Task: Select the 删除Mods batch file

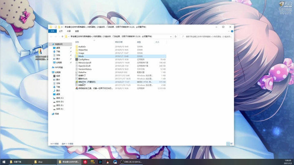Action: point(82,79)
